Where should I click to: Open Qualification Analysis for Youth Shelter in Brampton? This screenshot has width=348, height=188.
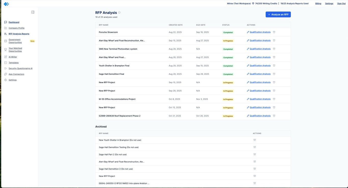coord(260,66)
